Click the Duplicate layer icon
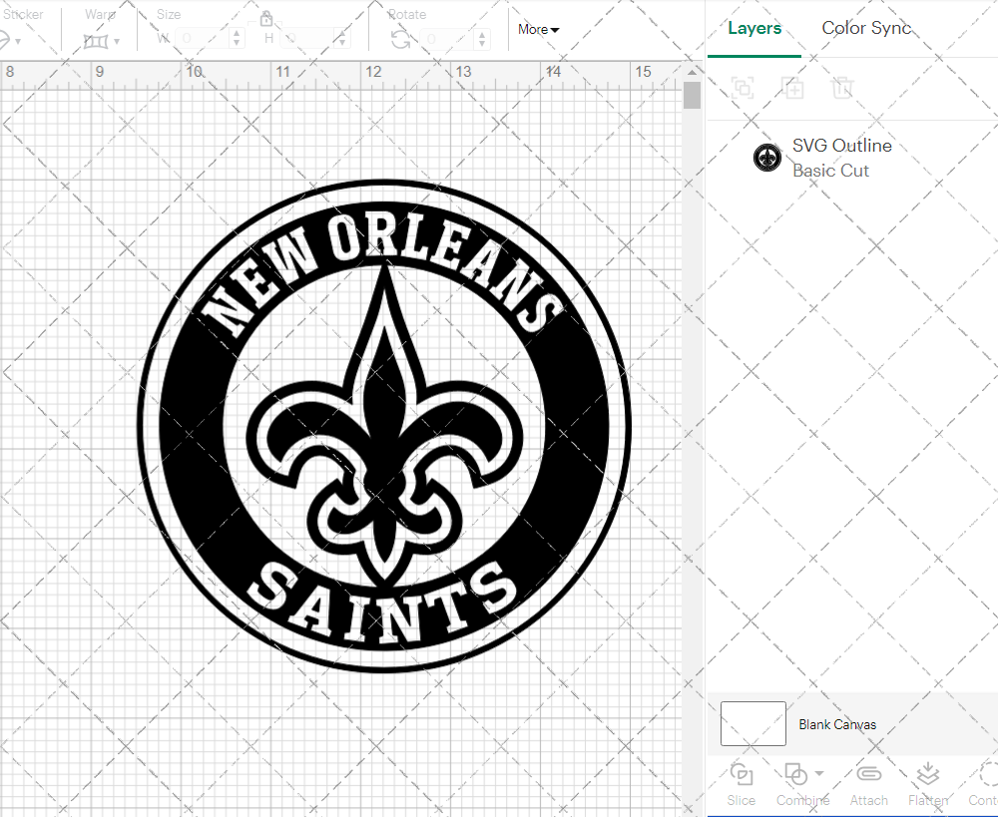This screenshot has width=998, height=817. pyautogui.click(x=792, y=88)
